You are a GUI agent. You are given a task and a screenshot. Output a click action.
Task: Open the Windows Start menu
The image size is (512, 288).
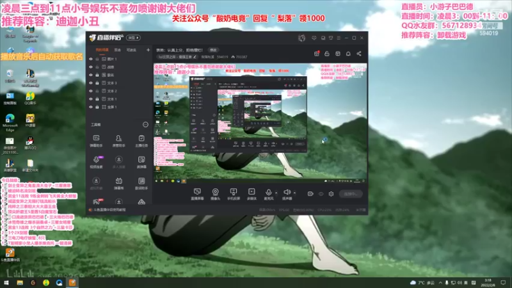click(x=6, y=283)
